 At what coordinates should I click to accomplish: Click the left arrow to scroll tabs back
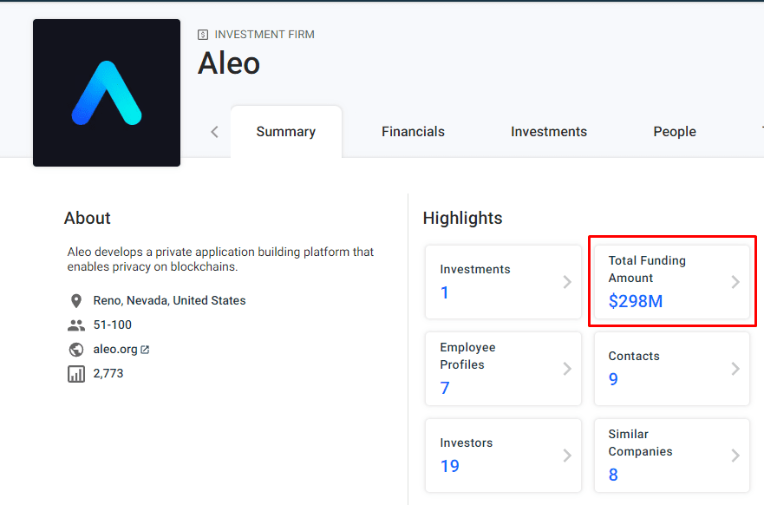[x=214, y=132]
